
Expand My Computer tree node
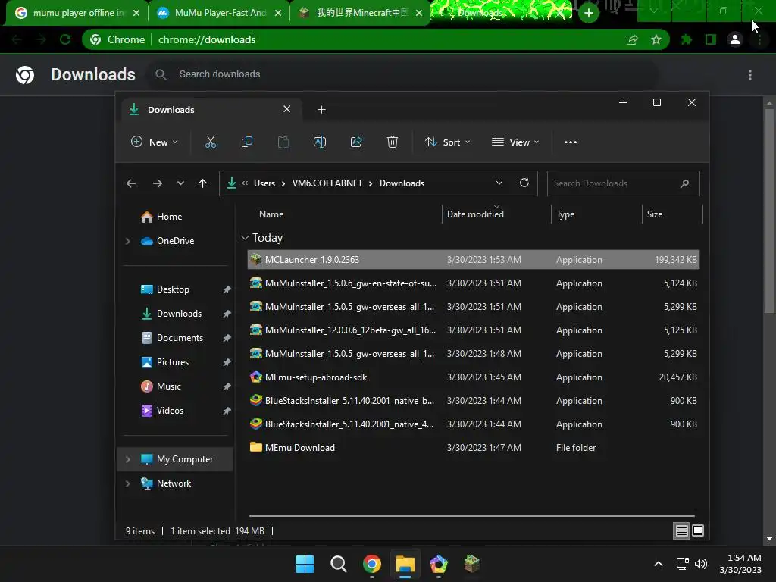point(127,459)
